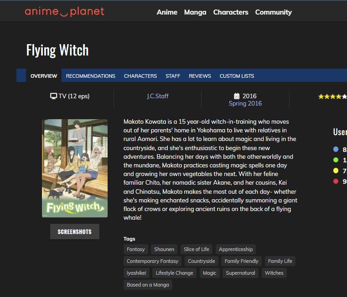
Task: Click the star rating icons
Action: click(x=332, y=96)
